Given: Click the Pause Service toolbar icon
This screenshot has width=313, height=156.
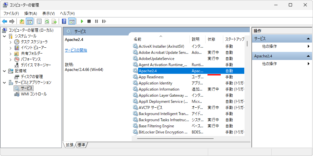Looking at the screenshot, I should click(96, 21).
